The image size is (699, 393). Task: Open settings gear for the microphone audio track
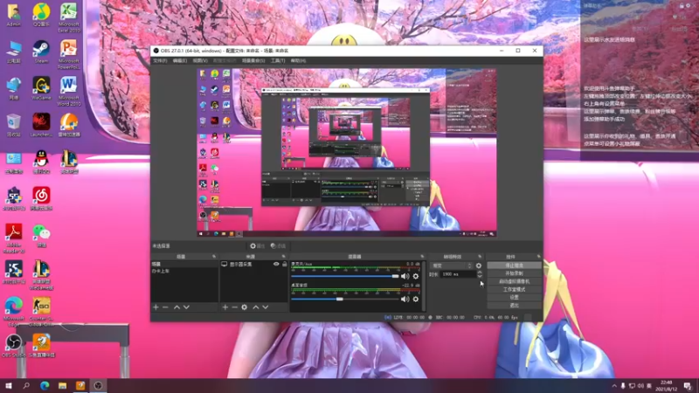pos(416,276)
